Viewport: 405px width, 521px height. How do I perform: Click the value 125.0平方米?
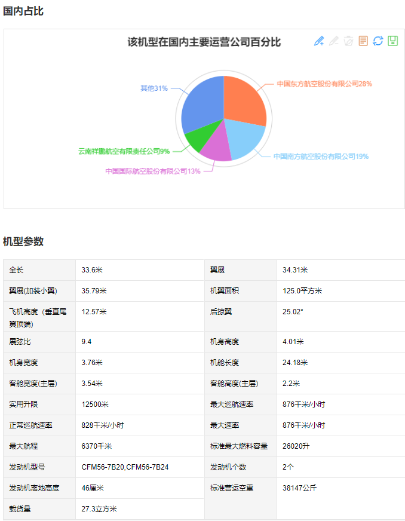[x=302, y=291]
